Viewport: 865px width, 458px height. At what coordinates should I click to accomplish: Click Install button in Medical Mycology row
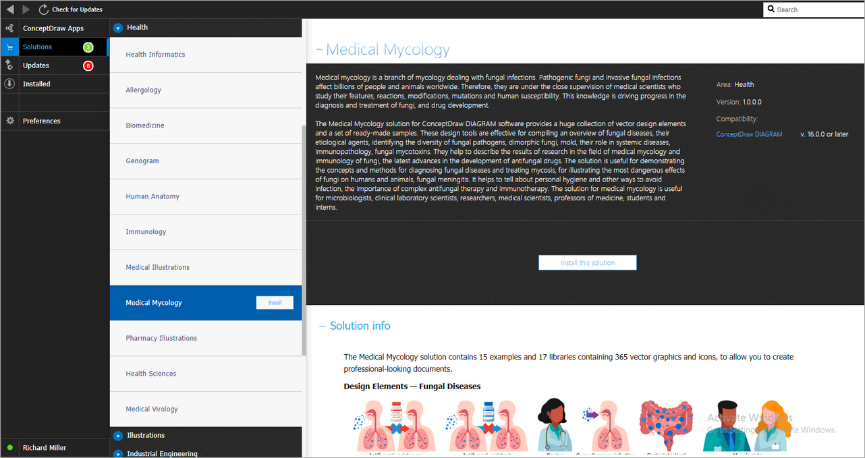click(275, 303)
